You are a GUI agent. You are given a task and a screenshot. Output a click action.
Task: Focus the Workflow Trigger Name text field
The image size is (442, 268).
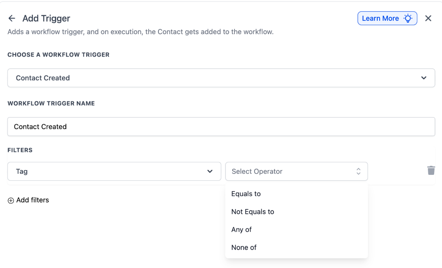(221, 127)
